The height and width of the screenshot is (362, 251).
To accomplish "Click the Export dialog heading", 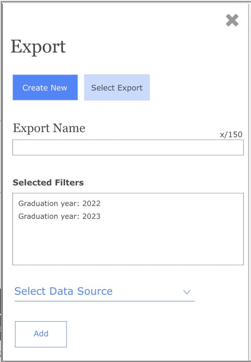I will 38,47.
